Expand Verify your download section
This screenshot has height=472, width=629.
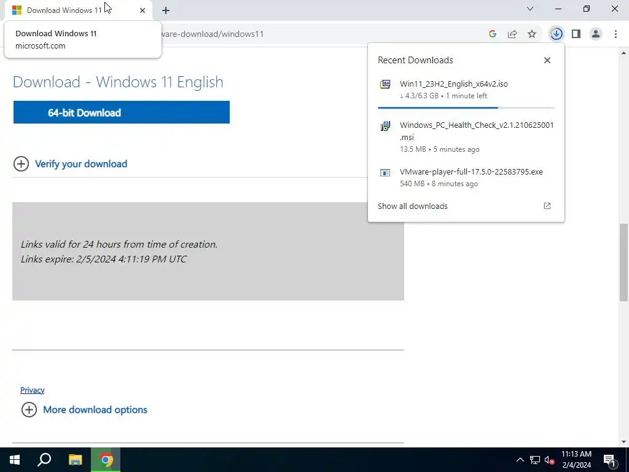(71, 163)
